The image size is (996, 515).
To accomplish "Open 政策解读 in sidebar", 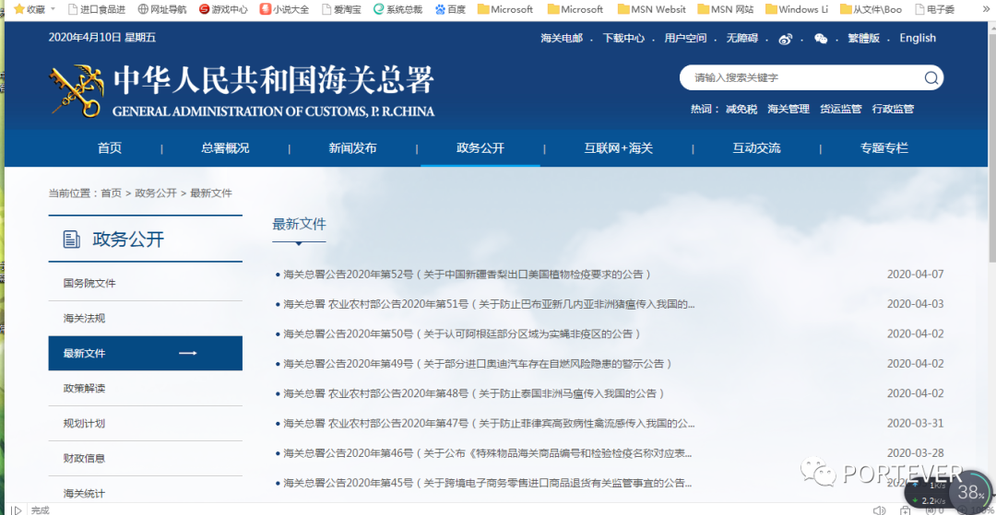I will pos(85,388).
